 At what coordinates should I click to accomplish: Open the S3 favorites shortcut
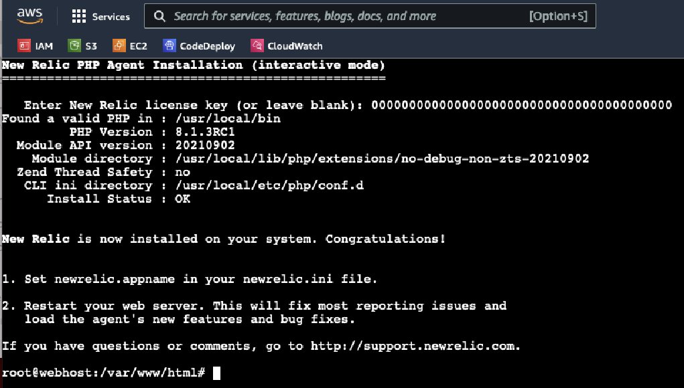[82, 45]
